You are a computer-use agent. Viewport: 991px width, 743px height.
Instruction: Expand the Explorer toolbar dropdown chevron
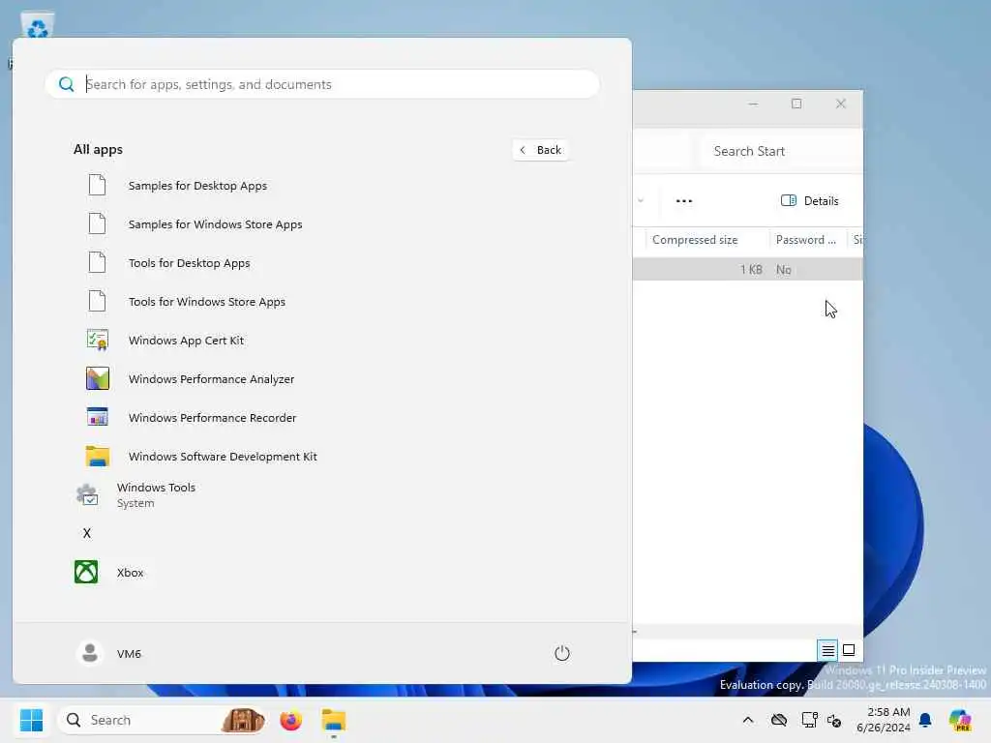point(641,201)
